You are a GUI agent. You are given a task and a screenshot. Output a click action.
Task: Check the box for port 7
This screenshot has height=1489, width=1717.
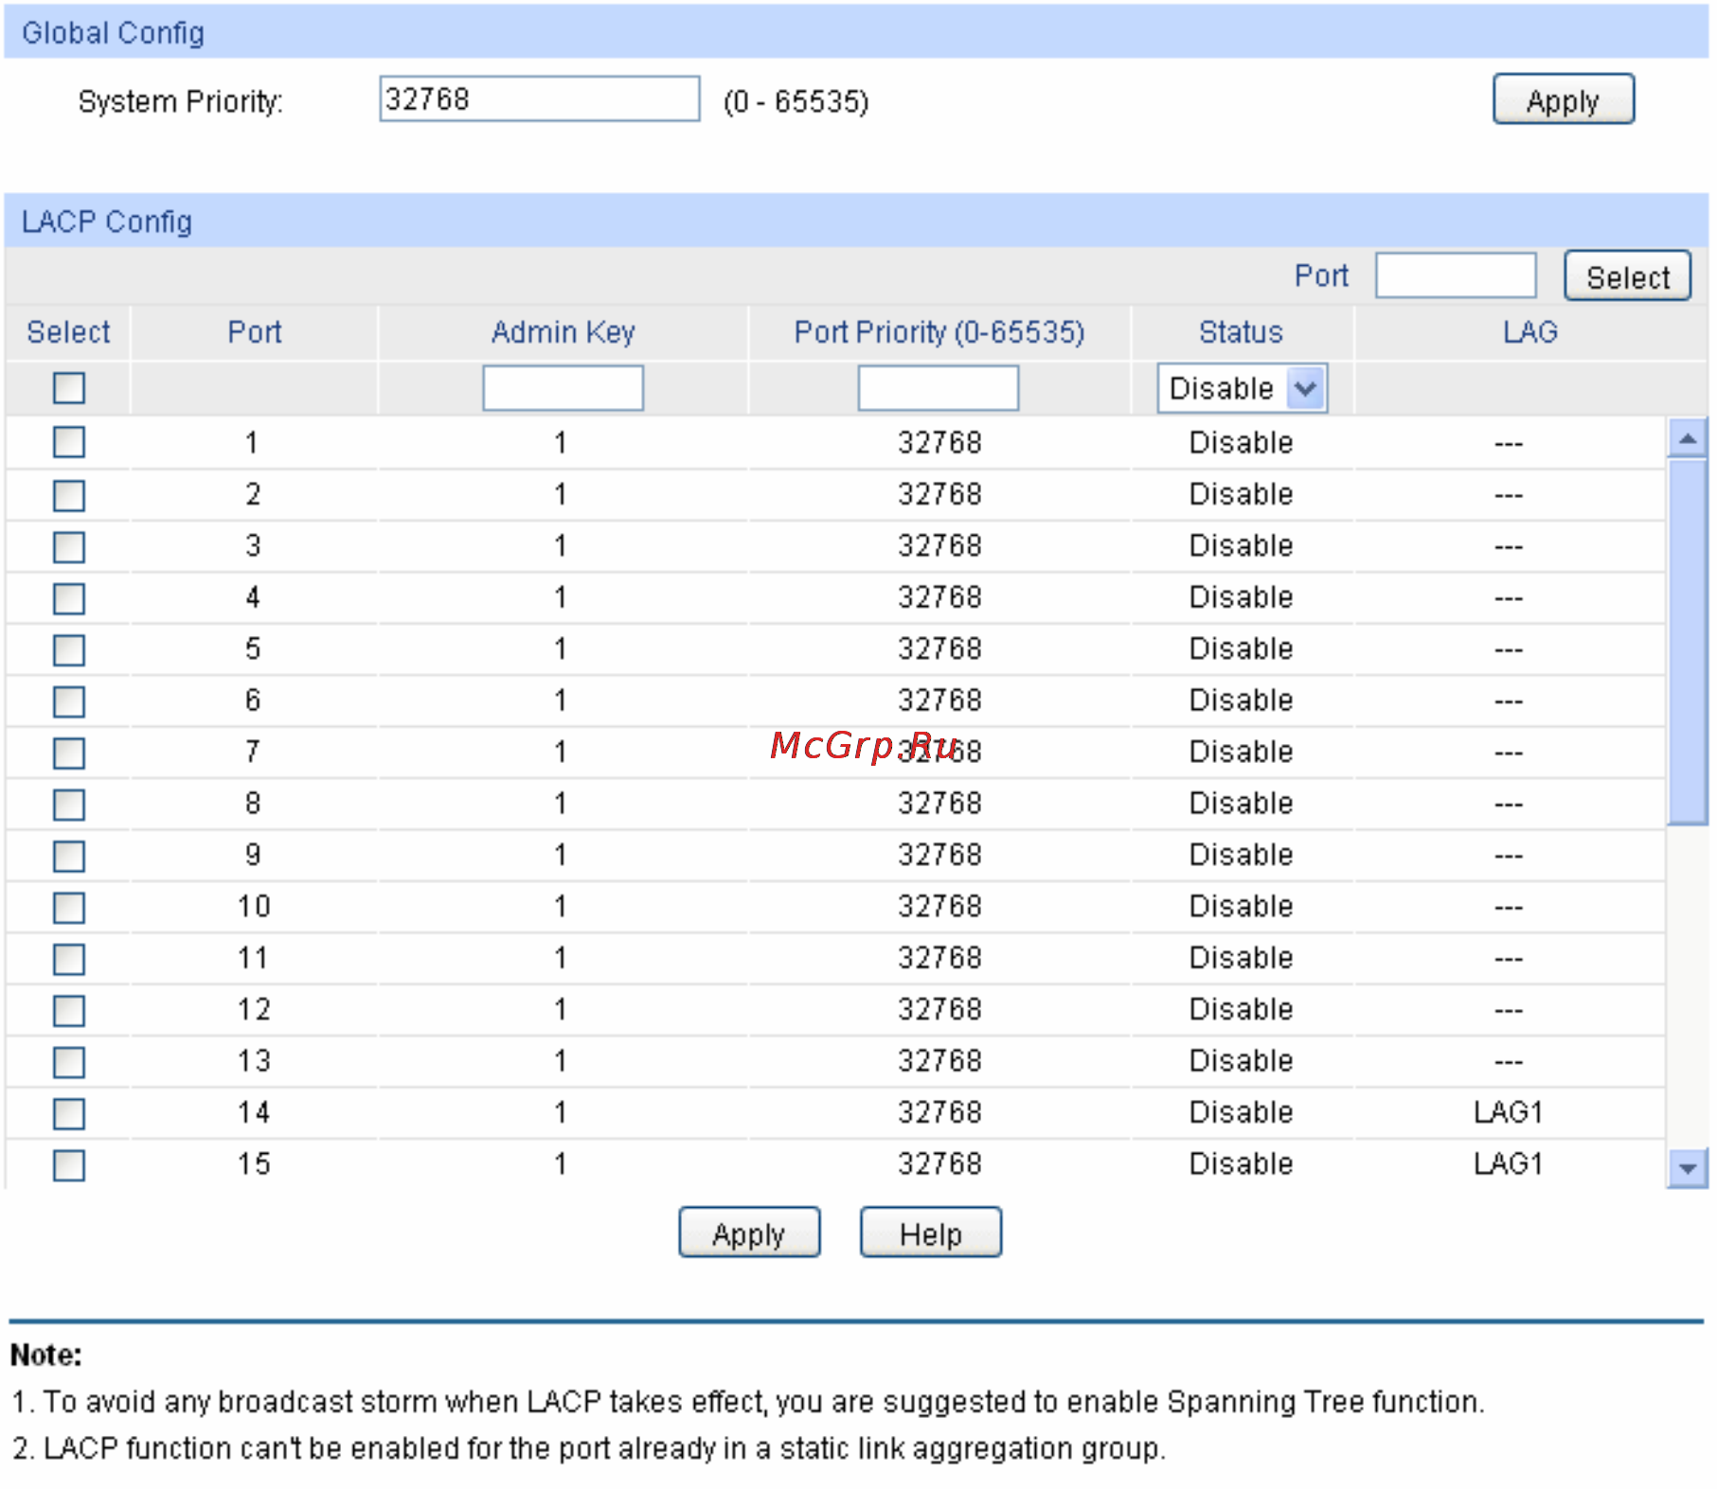tap(69, 753)
